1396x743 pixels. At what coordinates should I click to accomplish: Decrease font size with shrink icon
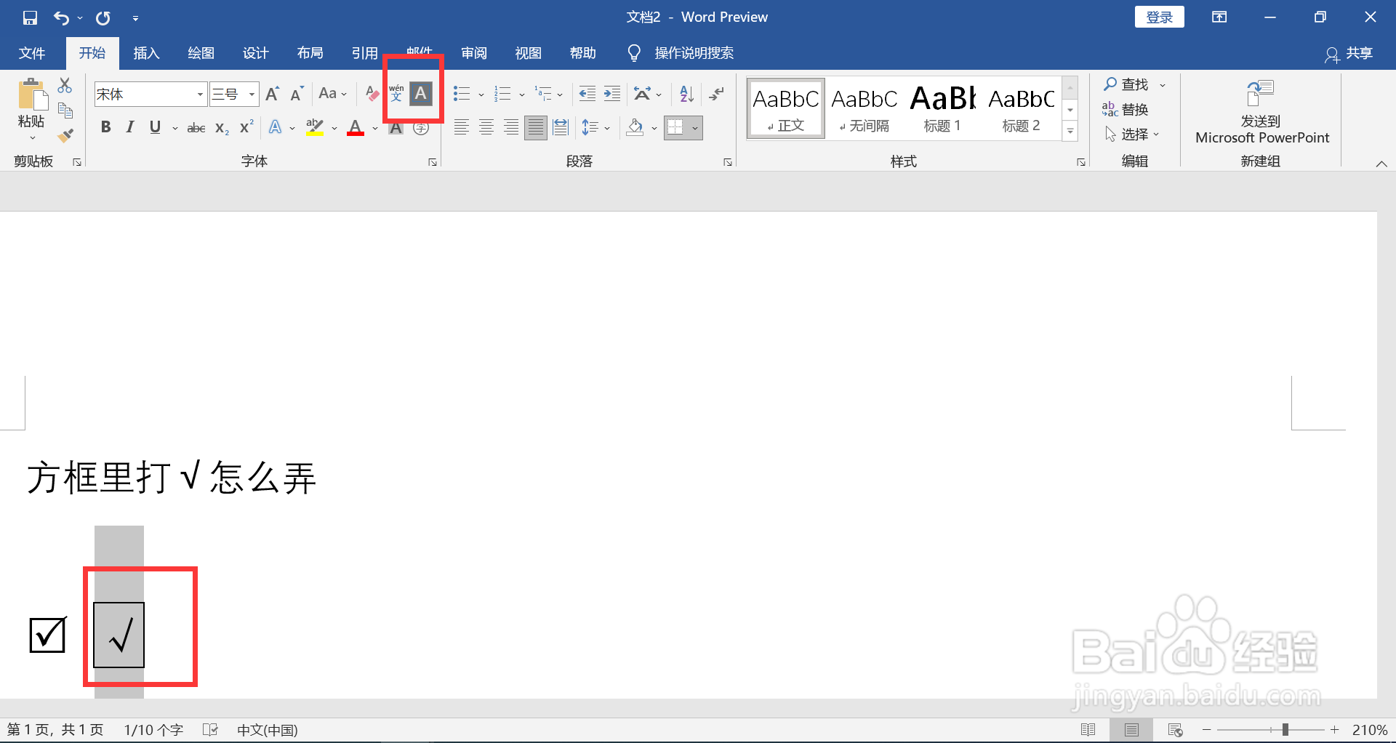[x=297, y=94]
